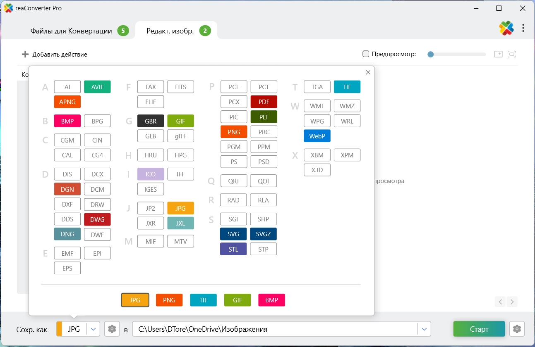Select the AVIF format
Viewport: 535px width, 347px height.
click(x=97, y=87)
